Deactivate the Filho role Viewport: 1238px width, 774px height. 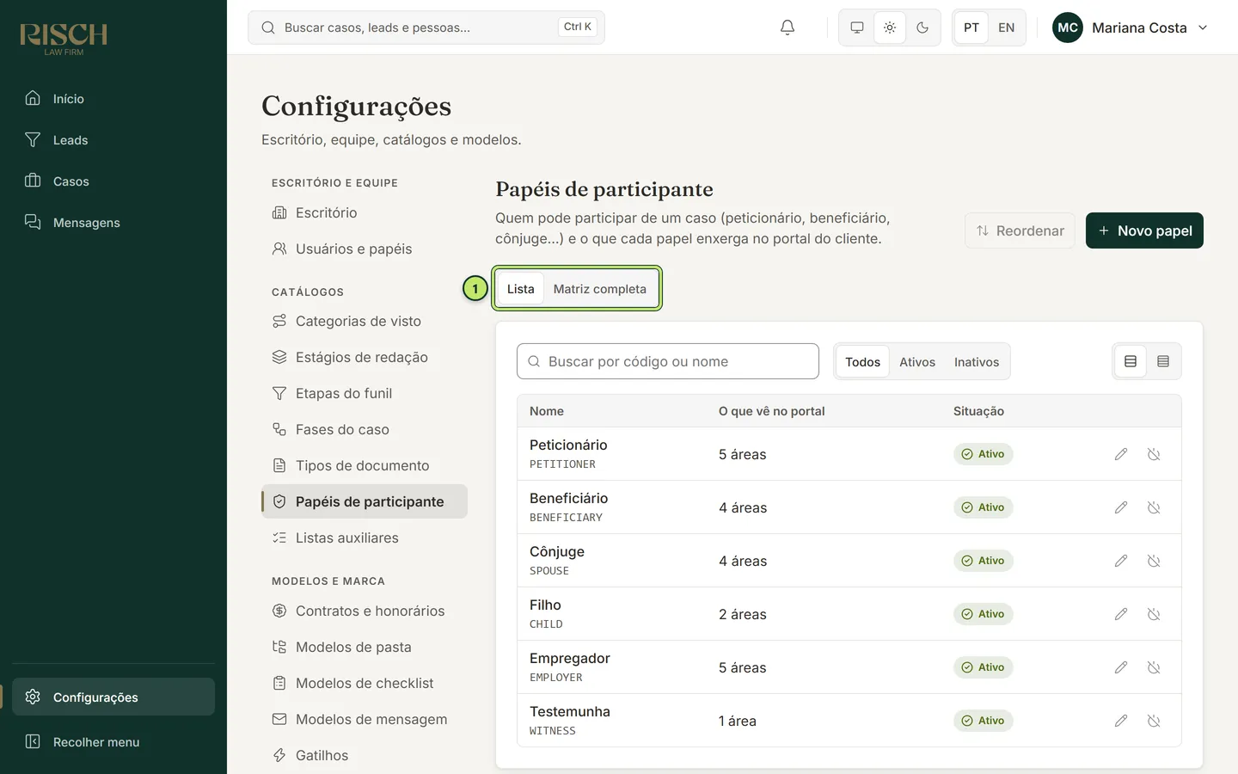coord(1154,614)
